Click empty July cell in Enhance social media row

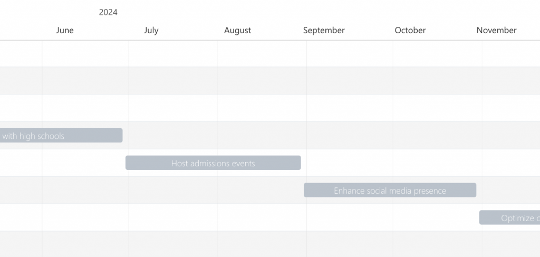click(173, 190)
